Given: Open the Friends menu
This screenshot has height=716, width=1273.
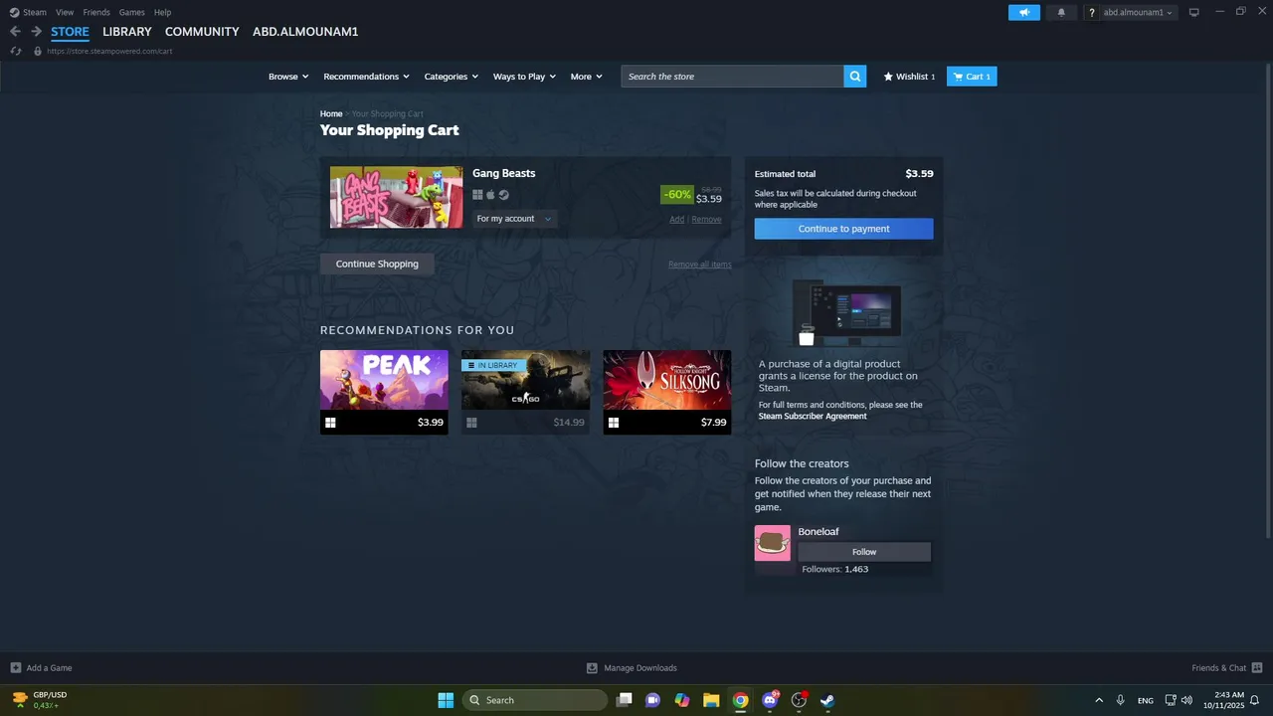Looking at the screenshot, I should pyautogui.click(x=96, y=12).
